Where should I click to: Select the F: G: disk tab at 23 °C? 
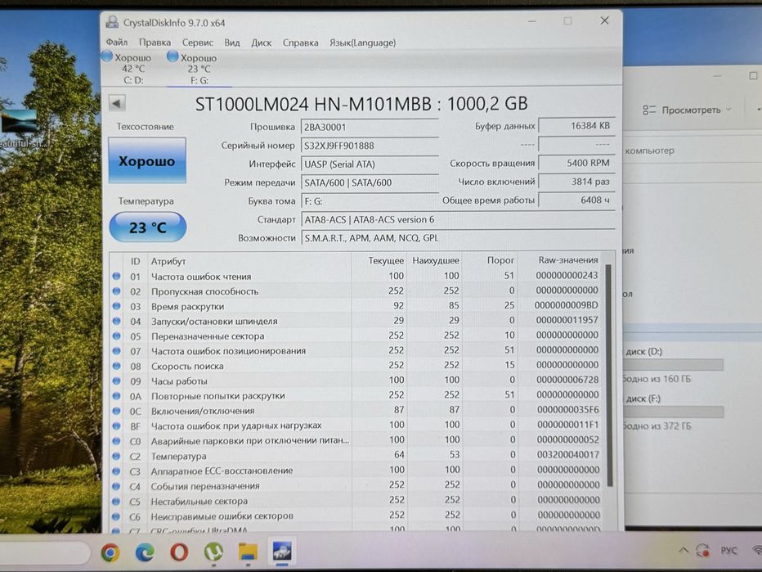(199, 69)
